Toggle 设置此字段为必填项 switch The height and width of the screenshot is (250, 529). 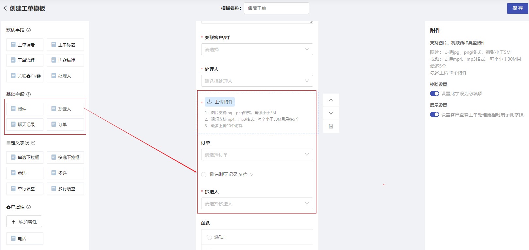pos(434,94)
